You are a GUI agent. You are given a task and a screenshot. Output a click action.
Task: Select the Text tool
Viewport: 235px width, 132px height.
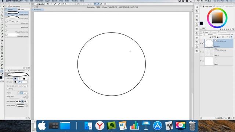pyautogui.click(x=2, y=68)
